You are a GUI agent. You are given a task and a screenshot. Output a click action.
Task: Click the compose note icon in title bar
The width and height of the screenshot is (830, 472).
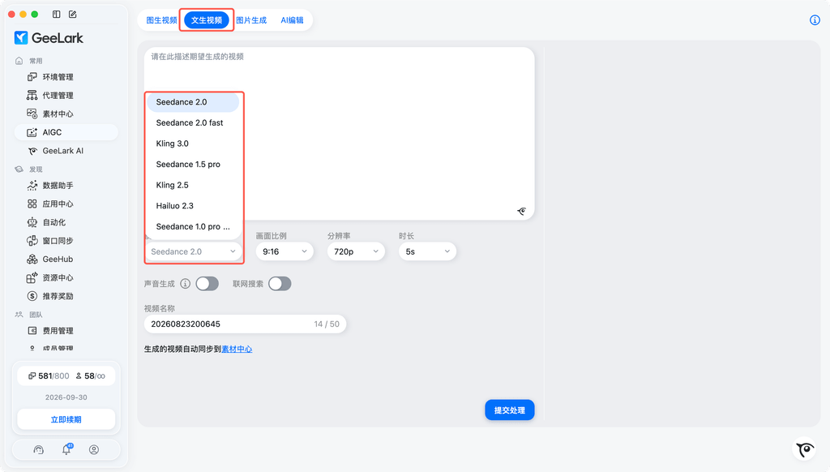point(72,15)
